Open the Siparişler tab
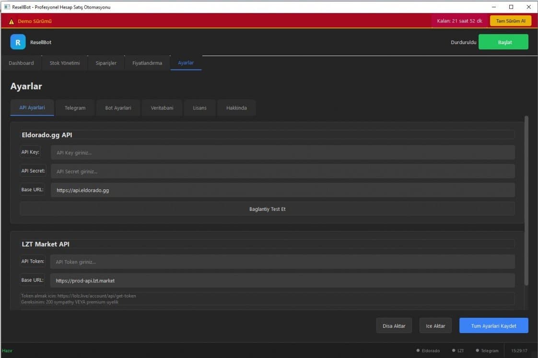 pyautogui.click(x=106, y=63)
